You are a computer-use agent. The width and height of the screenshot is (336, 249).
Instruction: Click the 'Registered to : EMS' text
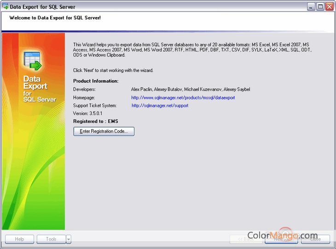coord(96,122)
